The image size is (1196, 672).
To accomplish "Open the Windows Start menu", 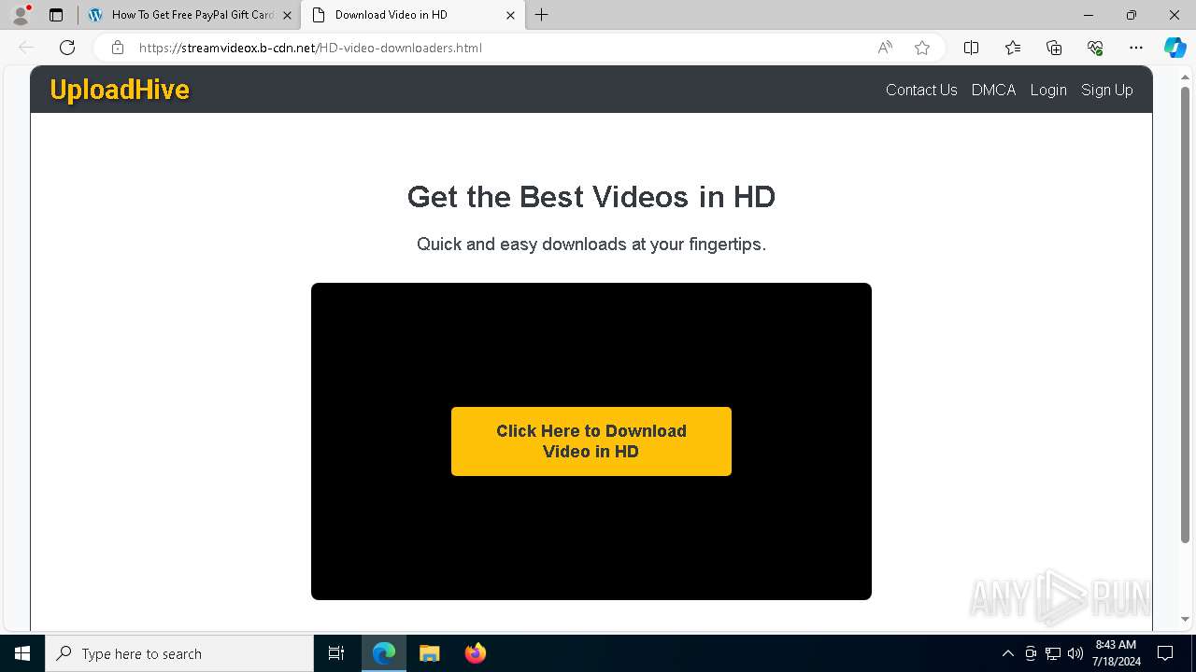I will (x=22, y=653).
